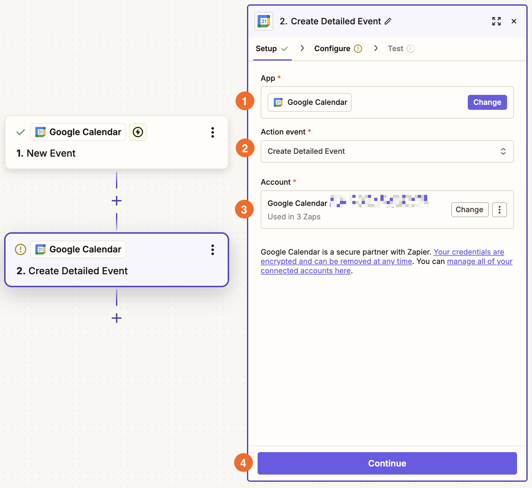The height and width of the screenshot is (488, 532).
Task: Select the Setup tab
Action: pyautogui.click(x=266, y=48)
